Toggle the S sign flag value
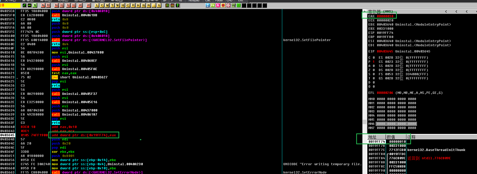 click(374, 74)
